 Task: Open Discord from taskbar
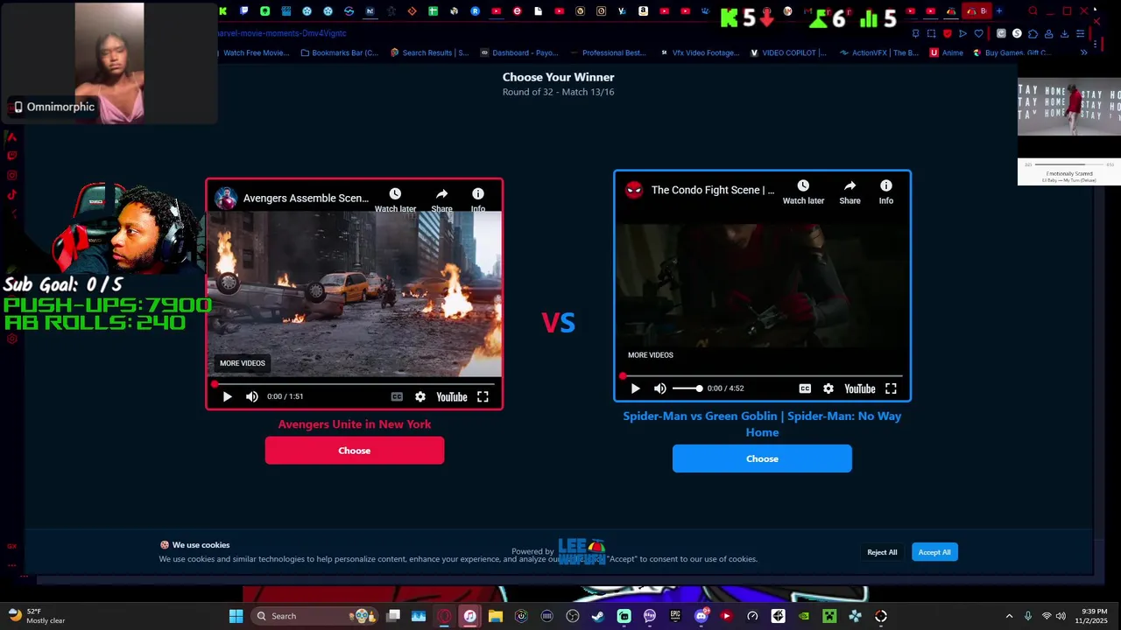tap(701, 616)
